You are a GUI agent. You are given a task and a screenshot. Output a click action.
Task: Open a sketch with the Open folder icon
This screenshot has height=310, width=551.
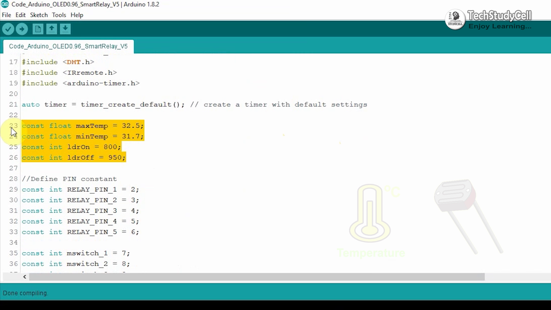click(51, 29)
